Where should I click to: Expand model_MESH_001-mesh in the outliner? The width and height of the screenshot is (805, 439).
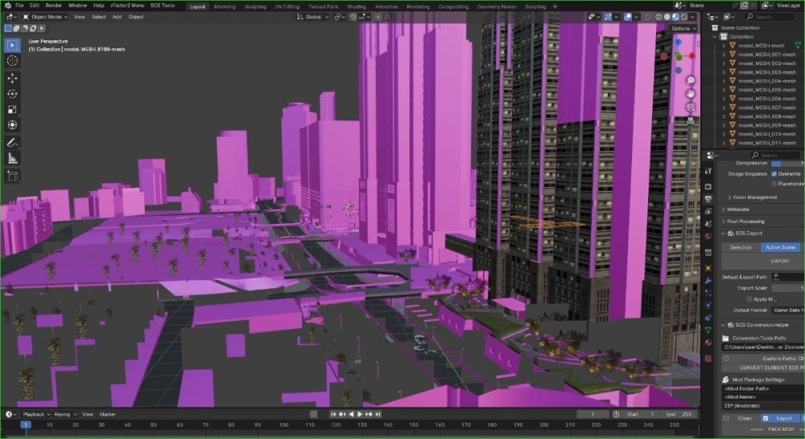724,55
